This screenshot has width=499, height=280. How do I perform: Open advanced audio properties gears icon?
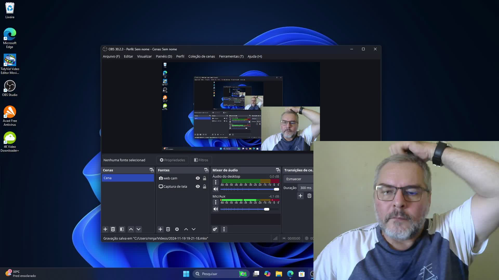point(215,229)
